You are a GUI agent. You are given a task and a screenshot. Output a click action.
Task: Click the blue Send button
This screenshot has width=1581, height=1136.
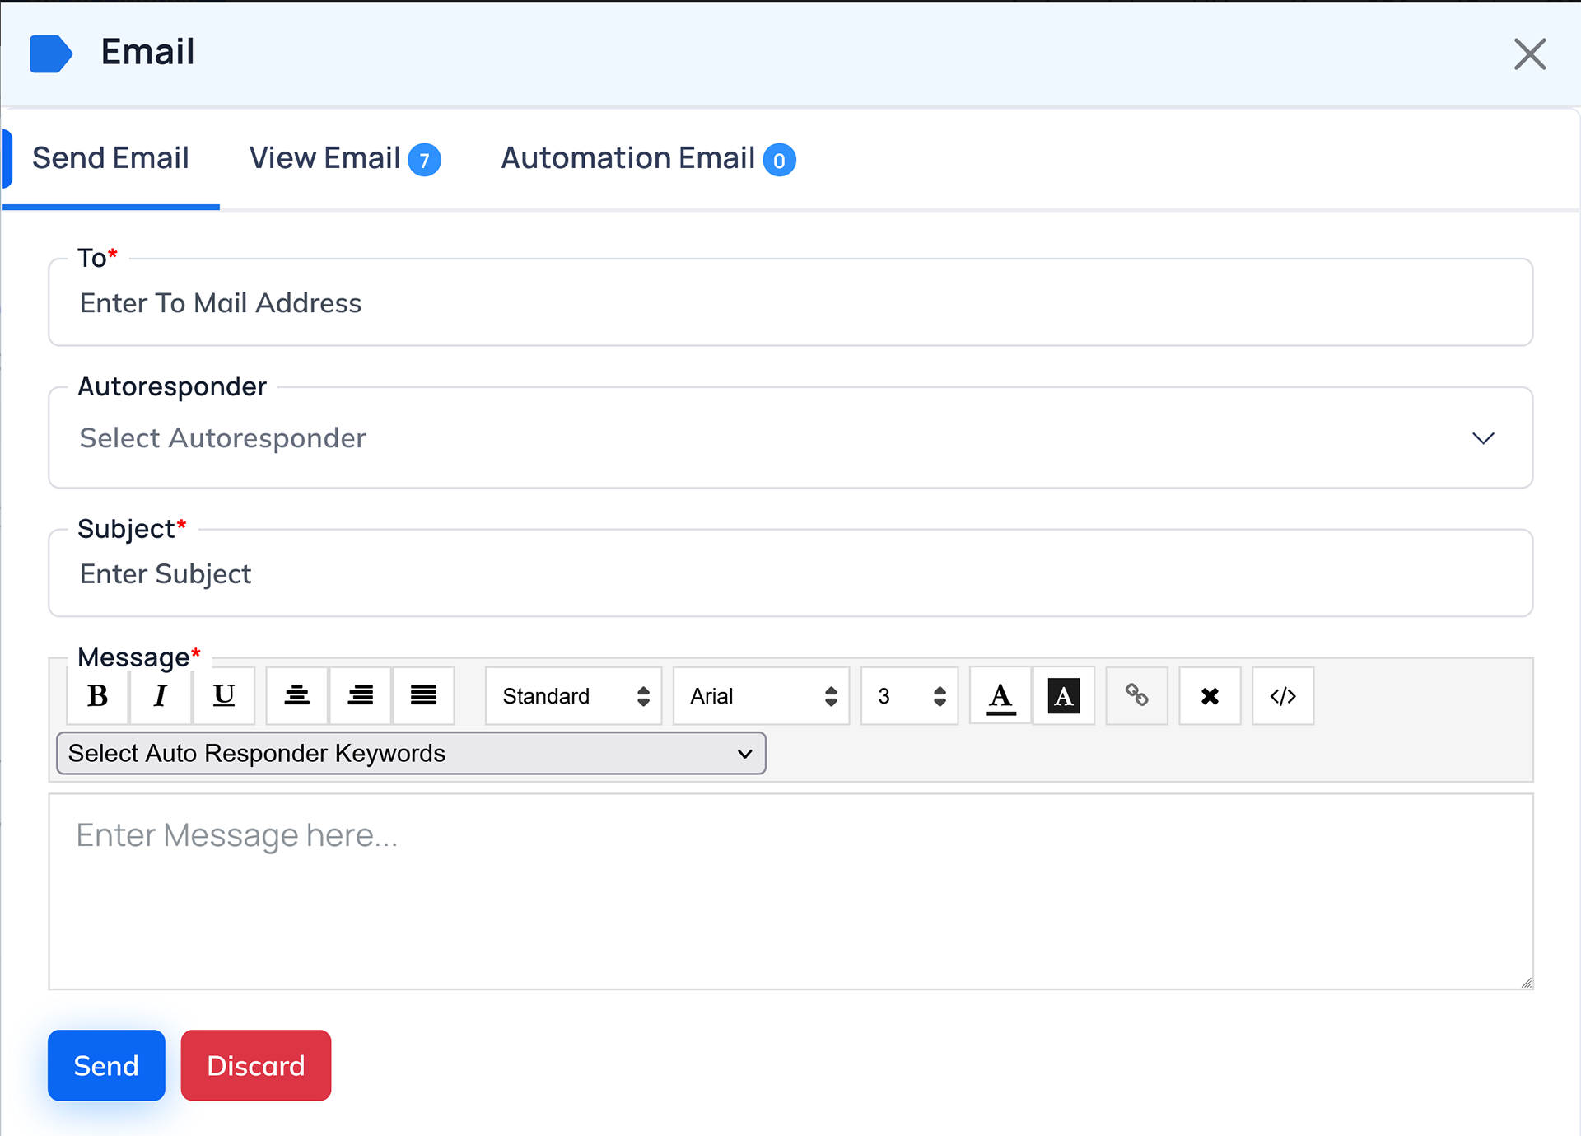tap(106, 1065)
